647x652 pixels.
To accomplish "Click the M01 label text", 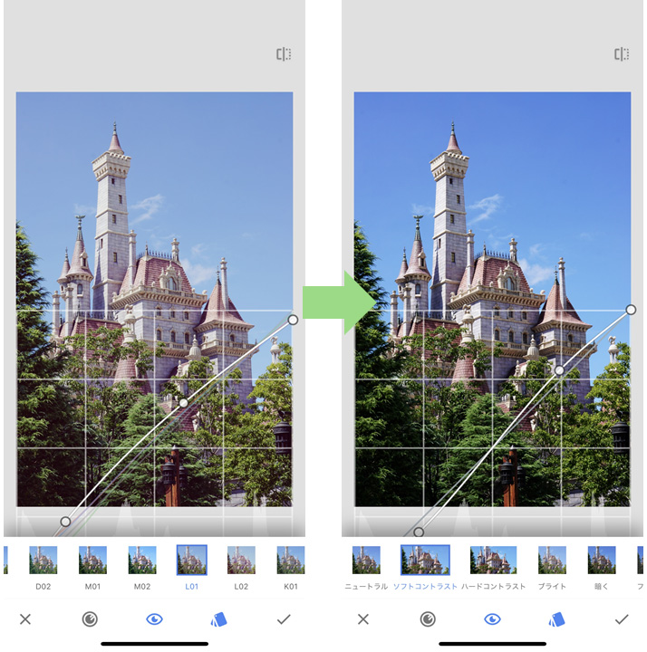I will point(92,587).
